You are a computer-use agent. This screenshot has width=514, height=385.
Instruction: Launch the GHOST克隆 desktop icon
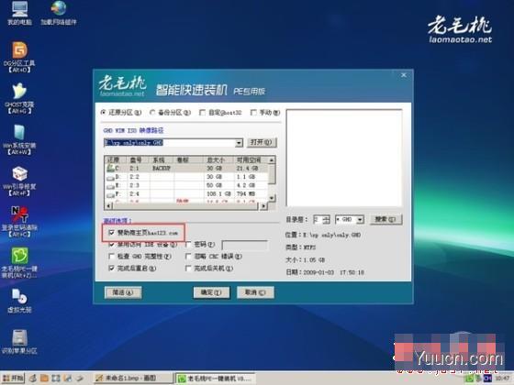click(x=19, y=98)
